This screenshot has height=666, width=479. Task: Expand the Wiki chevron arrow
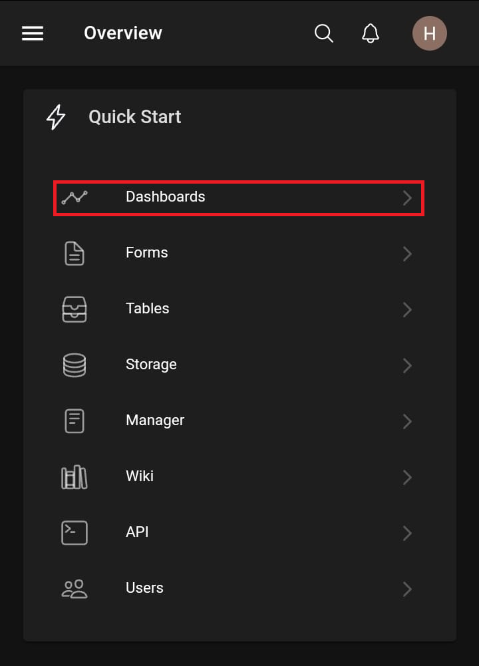[x=407, y=478]
